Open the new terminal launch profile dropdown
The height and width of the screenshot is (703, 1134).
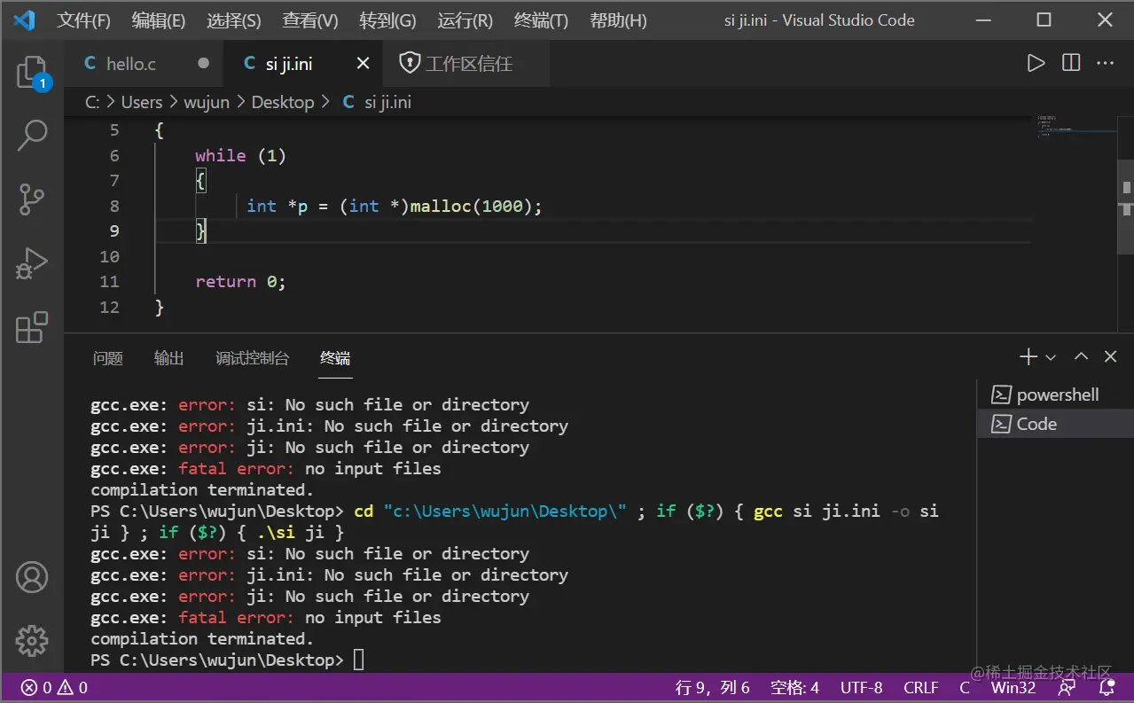click(1051, 357)
